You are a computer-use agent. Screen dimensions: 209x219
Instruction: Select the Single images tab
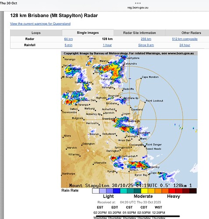pos(88,33)
